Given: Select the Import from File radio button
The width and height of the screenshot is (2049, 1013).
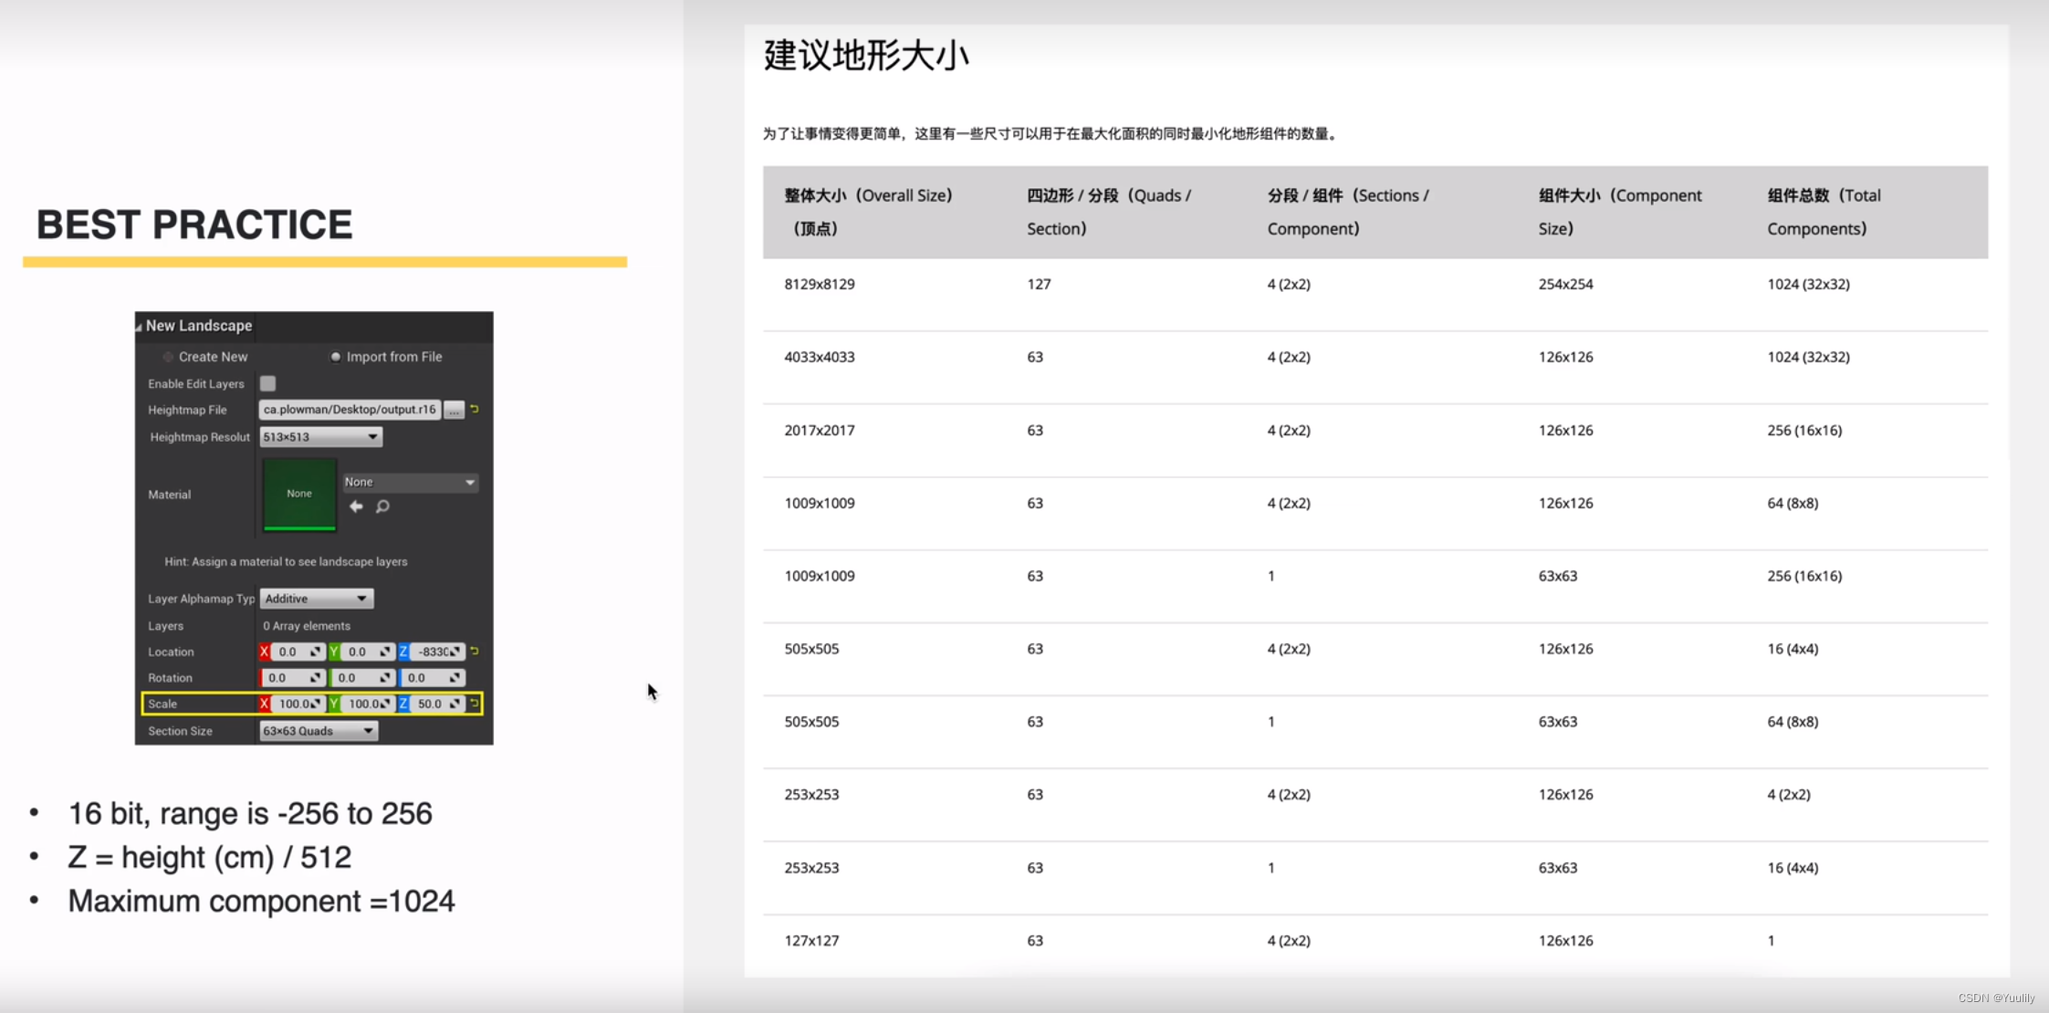Looking at the screenshot, I should [336, 357].
